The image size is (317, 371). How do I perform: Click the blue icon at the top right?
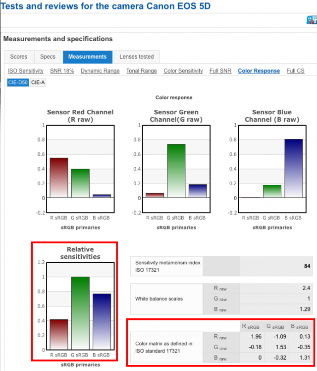coord(312,20)
